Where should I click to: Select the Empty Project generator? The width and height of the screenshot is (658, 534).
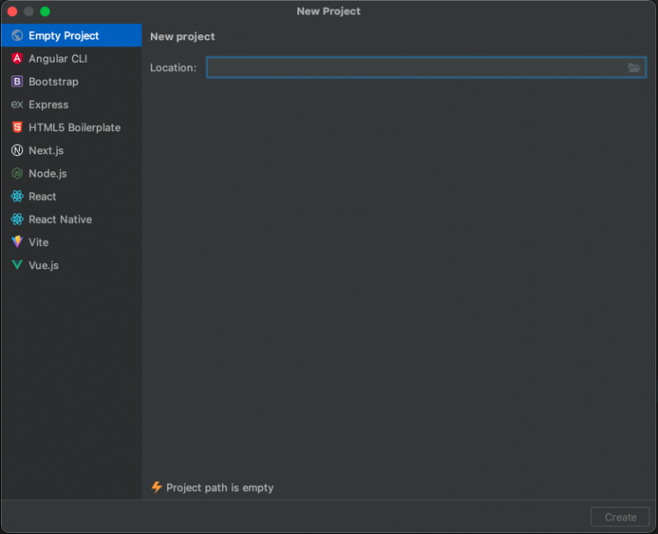click(63, 36)
